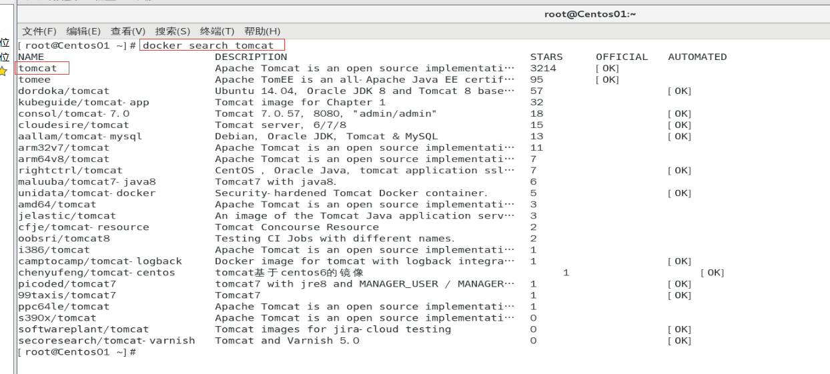Click the 95 stars value for tomee
Viewport: 830px width, 374px height.
[x=536, y=79]
